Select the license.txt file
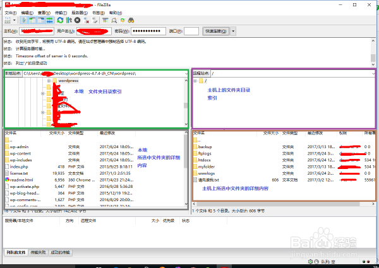 (19, 173)
